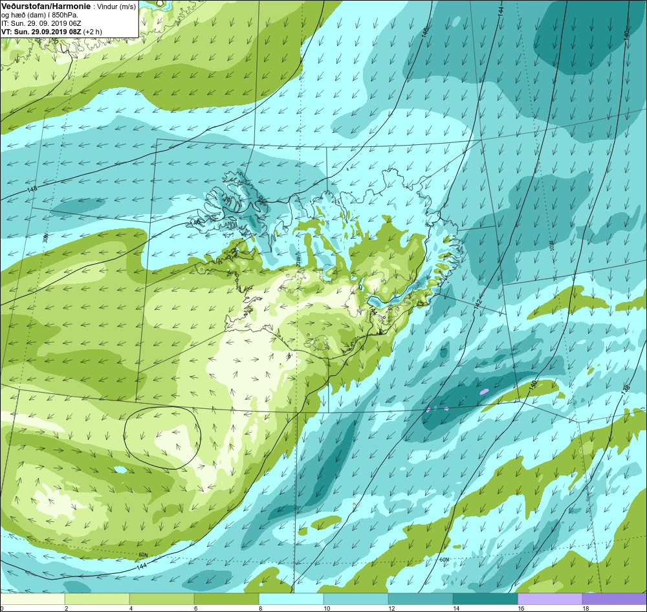
Task: Click the 2–4 m/s light green legend swatch
Action: (98, 599)
